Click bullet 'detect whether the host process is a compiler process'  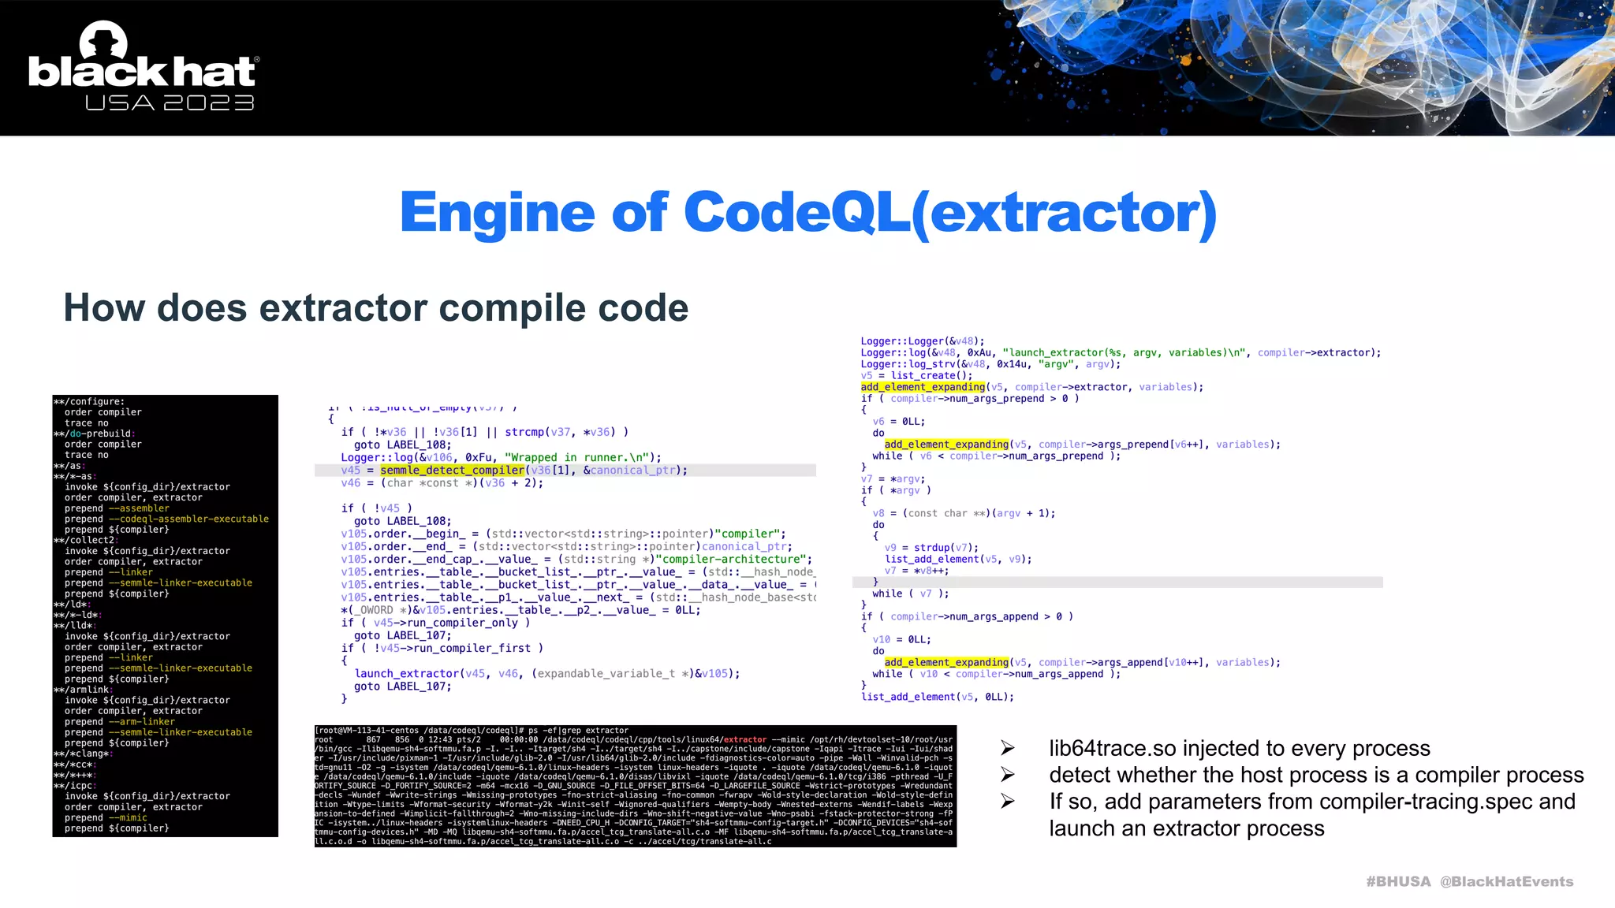pyautogui.click(x=1316, y=775)
